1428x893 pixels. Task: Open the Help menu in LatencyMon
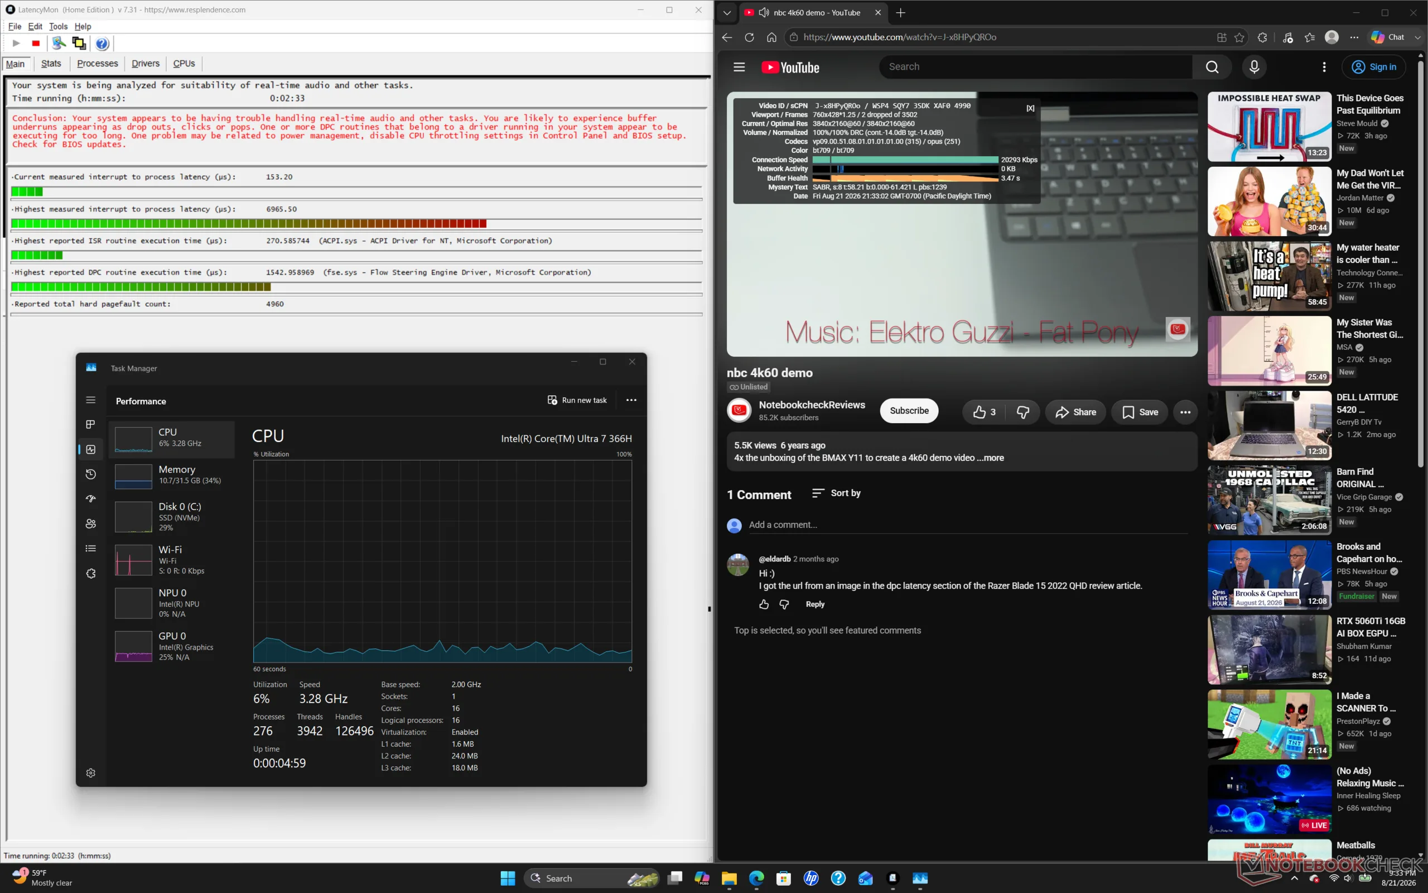click(83, 27)
